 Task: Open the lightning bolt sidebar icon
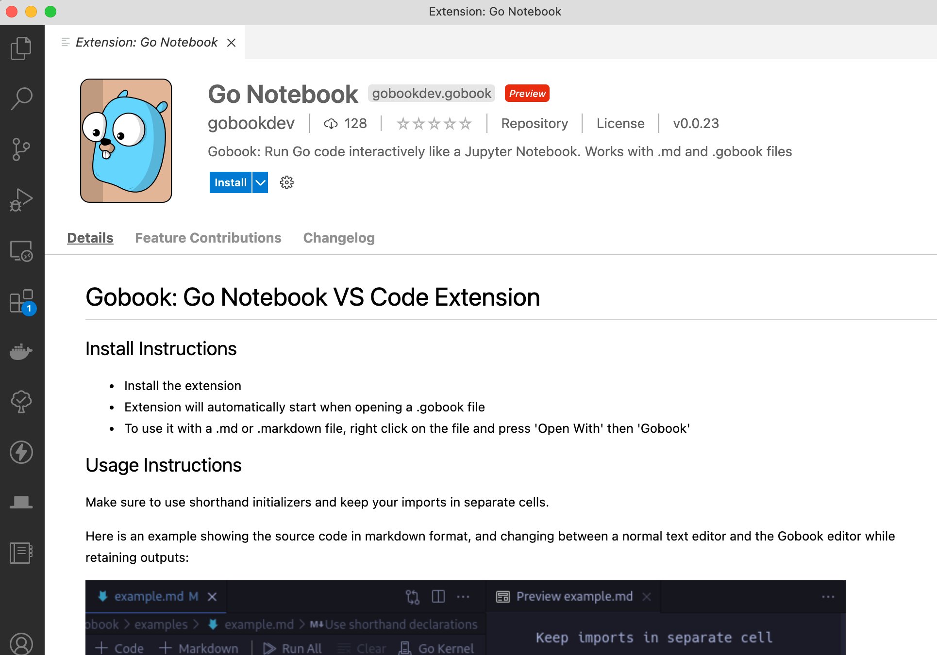(21, 452)
